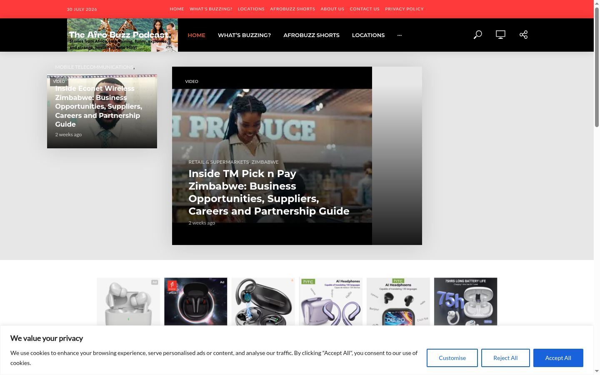
Task: Open HTC AI Headphones 08:20 screen ad
Action: pos(398,302)
